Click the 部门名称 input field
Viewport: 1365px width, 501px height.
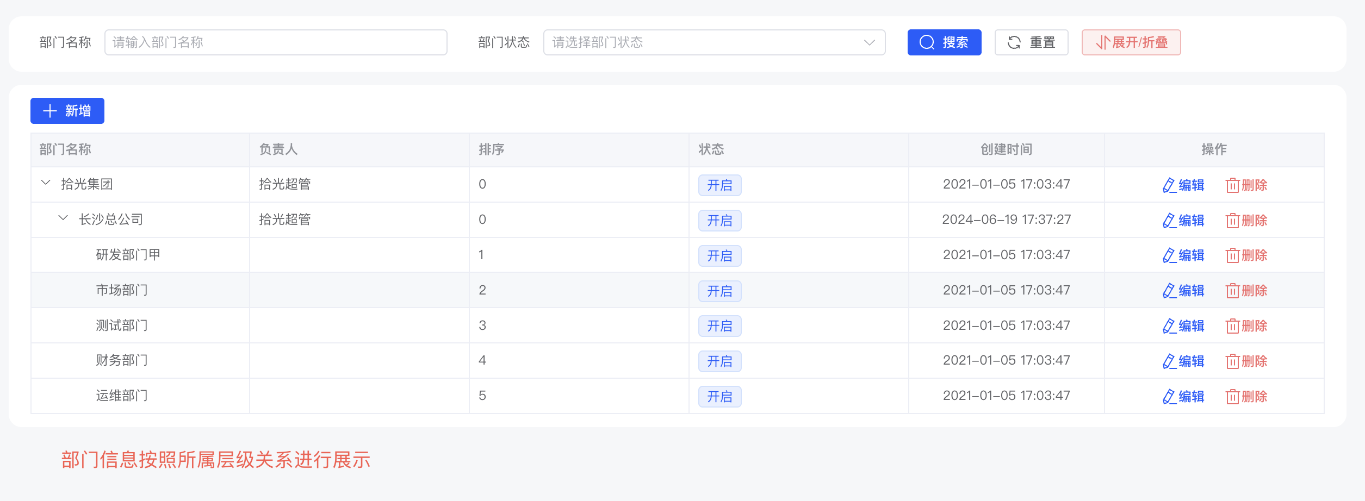click(275, 42)
